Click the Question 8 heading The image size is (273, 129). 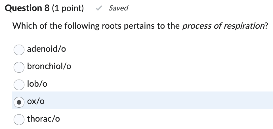[28, 8]
